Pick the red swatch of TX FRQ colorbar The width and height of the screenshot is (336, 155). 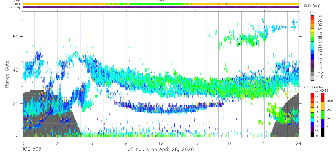[312, 95]
